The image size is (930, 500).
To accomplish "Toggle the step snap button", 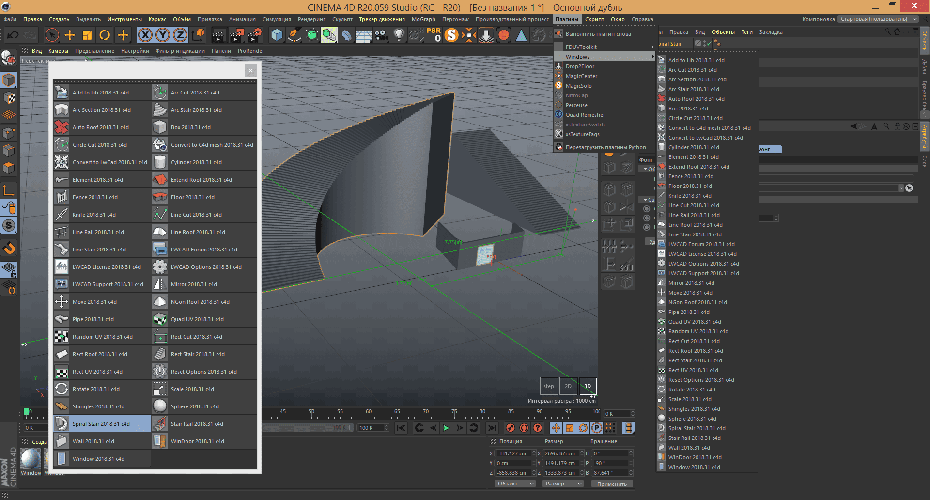I will [x=549, y=386].
